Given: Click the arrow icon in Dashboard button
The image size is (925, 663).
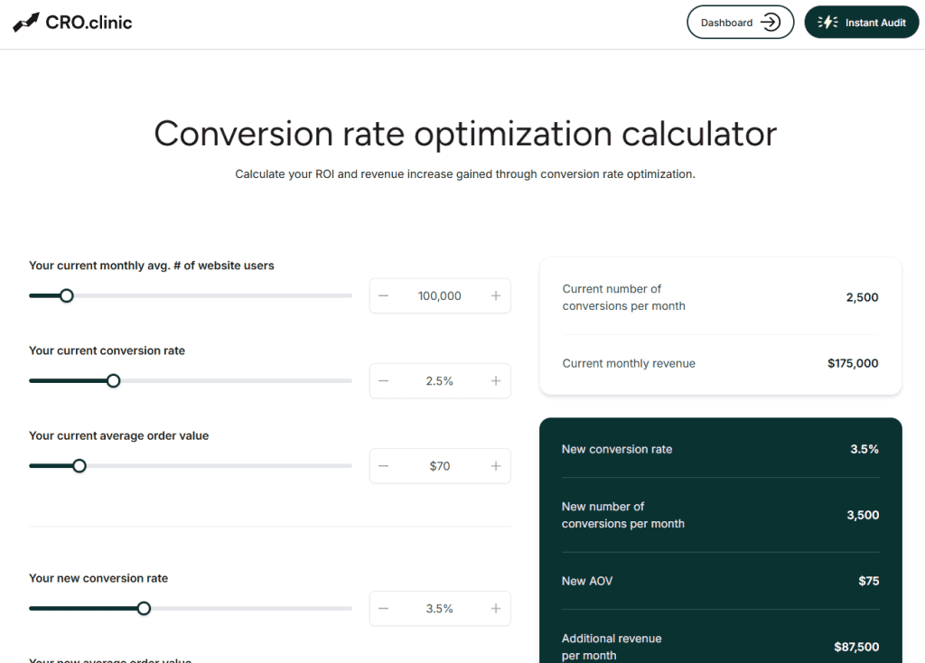Looking at the screenshot, I should point(771,23).
